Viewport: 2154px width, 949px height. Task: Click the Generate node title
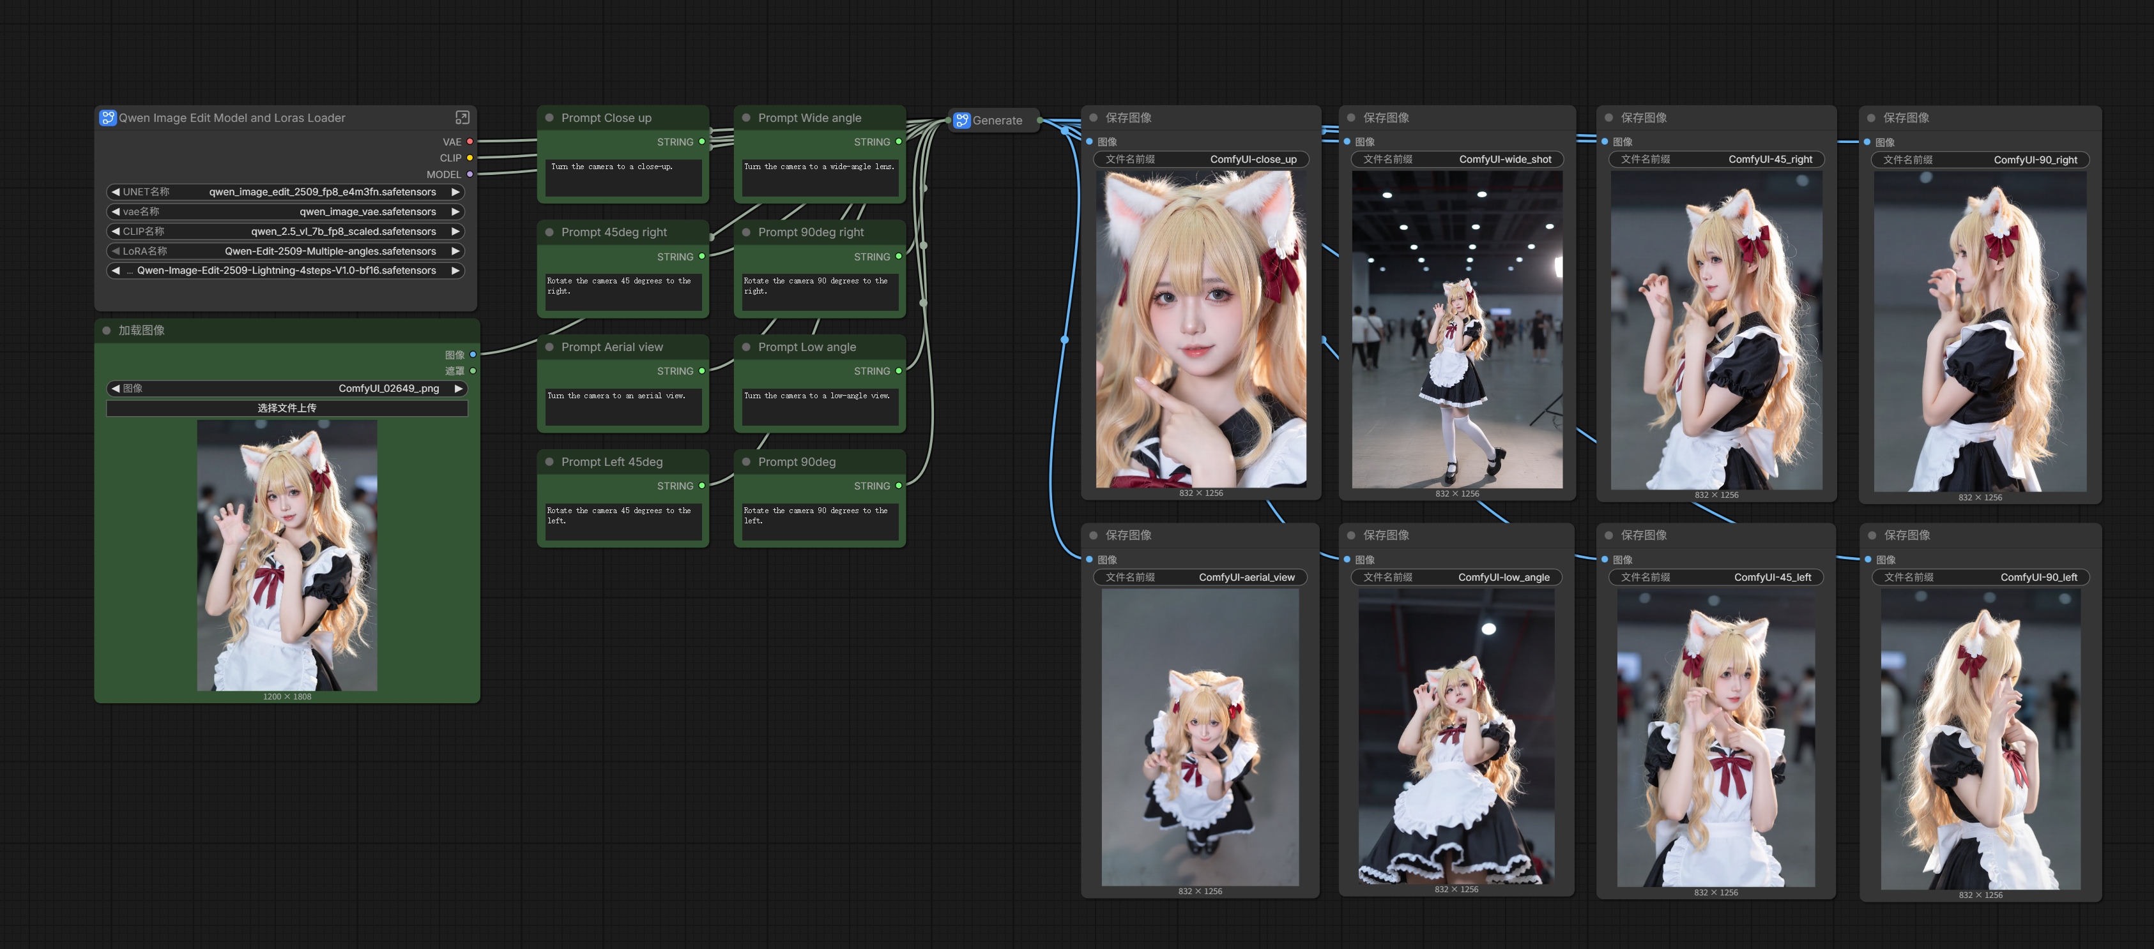click(x=997, y=120)
